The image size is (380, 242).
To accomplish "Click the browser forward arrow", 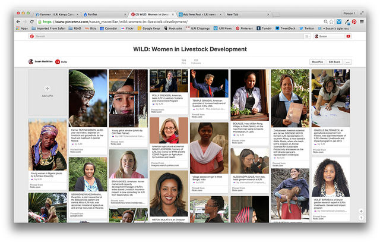I will 25,22.
